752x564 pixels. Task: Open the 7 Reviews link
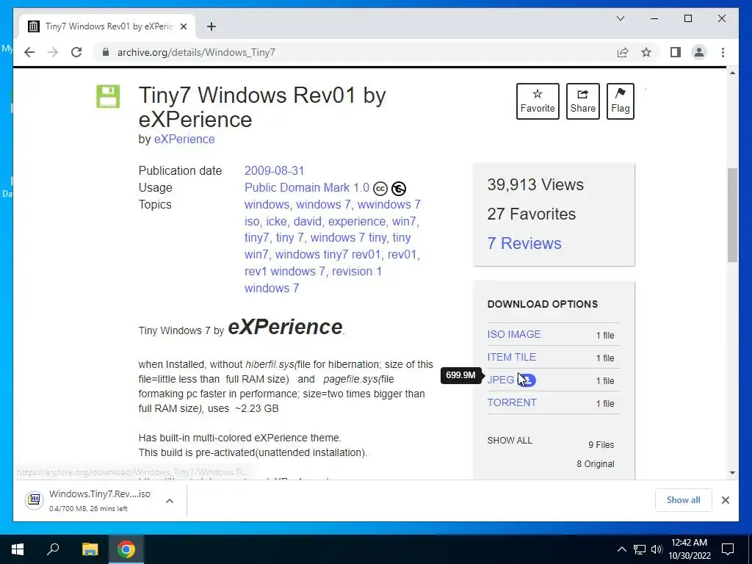tap(524, 243)
